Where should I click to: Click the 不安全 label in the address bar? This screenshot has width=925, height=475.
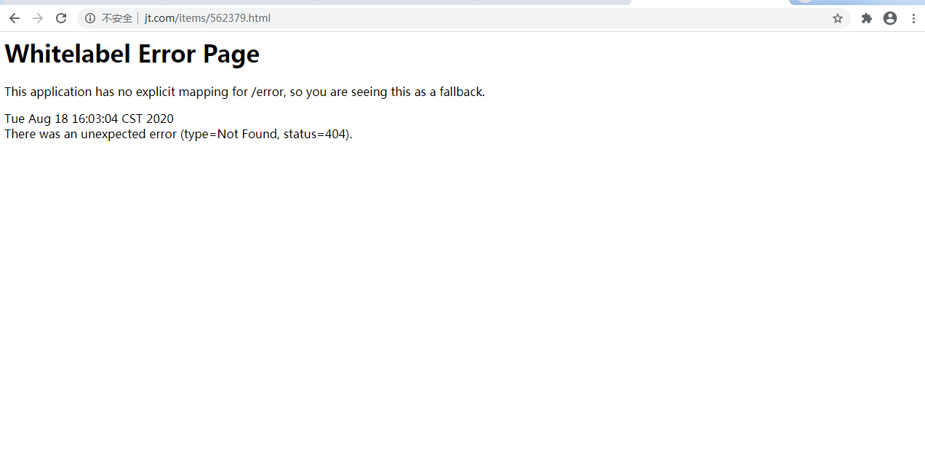[x=116, y=18]
